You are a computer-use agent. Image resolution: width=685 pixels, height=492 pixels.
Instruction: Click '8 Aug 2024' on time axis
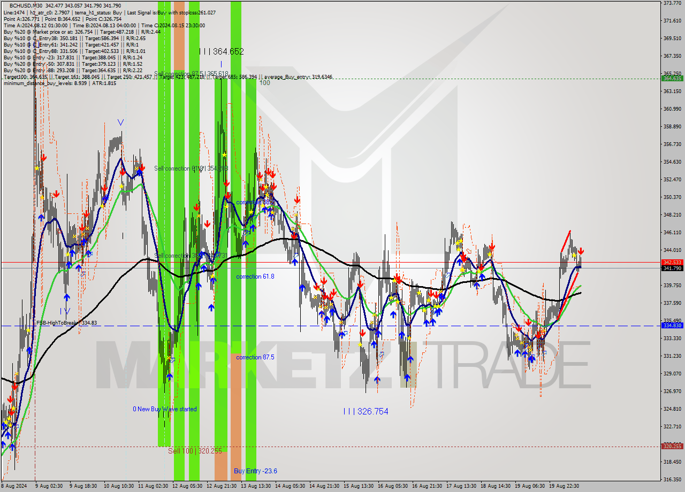14,486
